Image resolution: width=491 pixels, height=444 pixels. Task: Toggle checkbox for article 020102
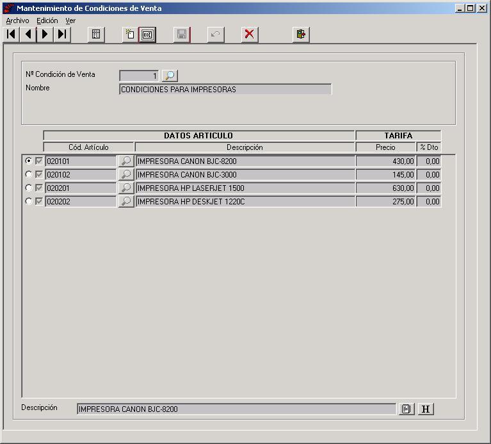pos(39,174)
